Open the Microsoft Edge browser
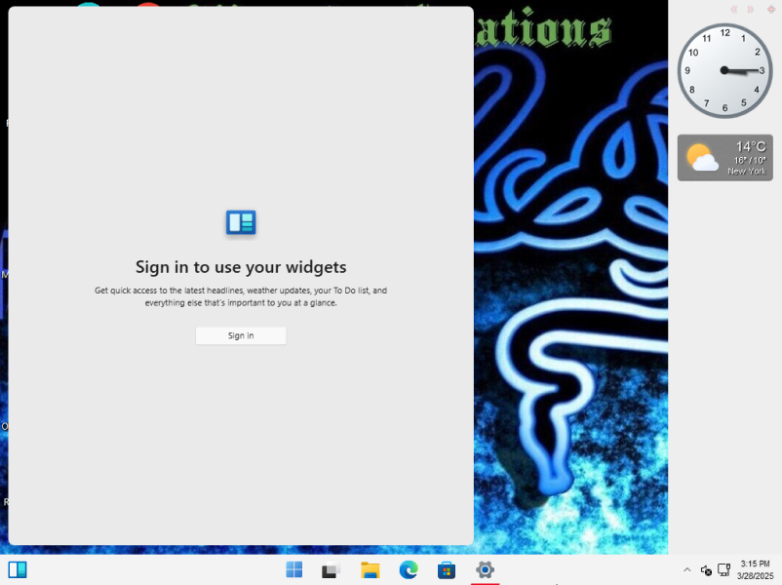 pos(409,569)
